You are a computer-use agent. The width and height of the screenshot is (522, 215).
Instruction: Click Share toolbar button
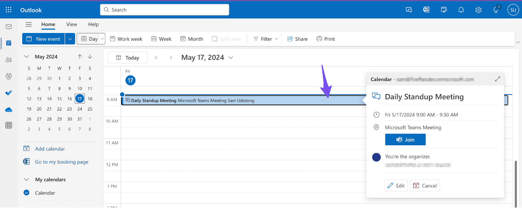click(x=298, y=39)
